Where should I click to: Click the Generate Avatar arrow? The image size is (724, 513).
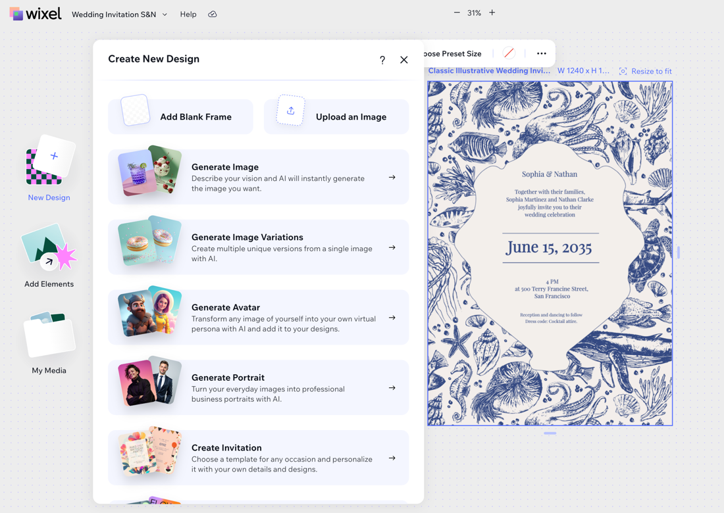tap(392, 318)
